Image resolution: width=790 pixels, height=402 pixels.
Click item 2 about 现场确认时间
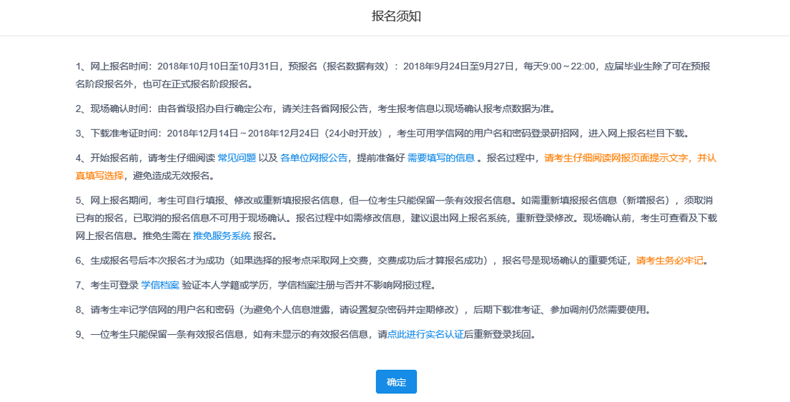click(x=315, y=109)
